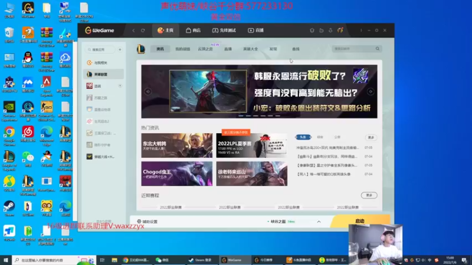
Task: Open the GeForce Experience desktop shortcut
Action: 9,111
